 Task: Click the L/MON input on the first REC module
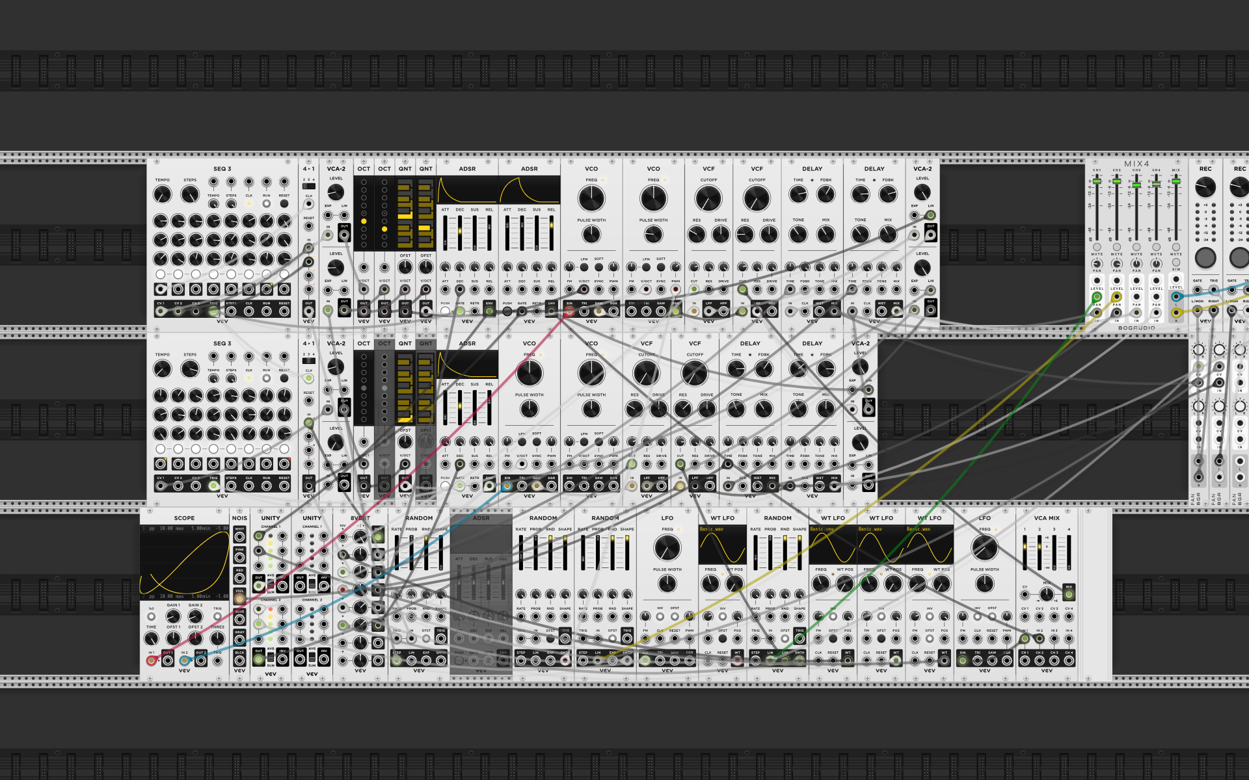(1197, 310)
